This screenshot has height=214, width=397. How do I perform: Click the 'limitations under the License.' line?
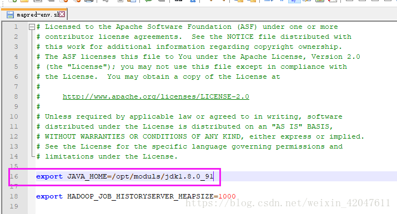click(x=107, y=156)
